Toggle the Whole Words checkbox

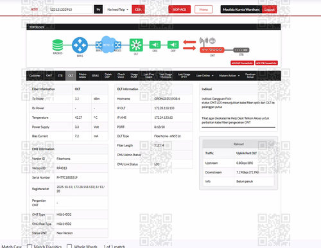pos(69,247)
